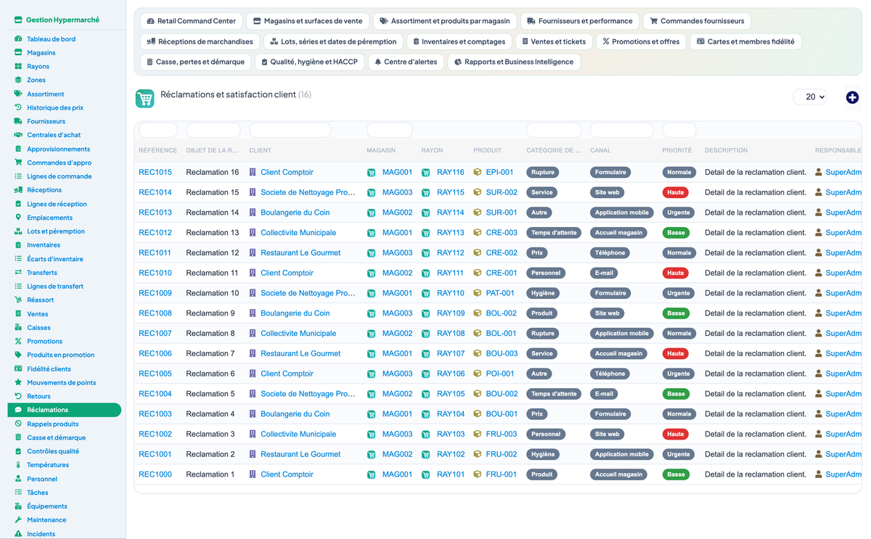Image resolution: width=871 pixels, height=539 pixels.
Task: Open Promotions et offres tab
Action: coord(641,41)
